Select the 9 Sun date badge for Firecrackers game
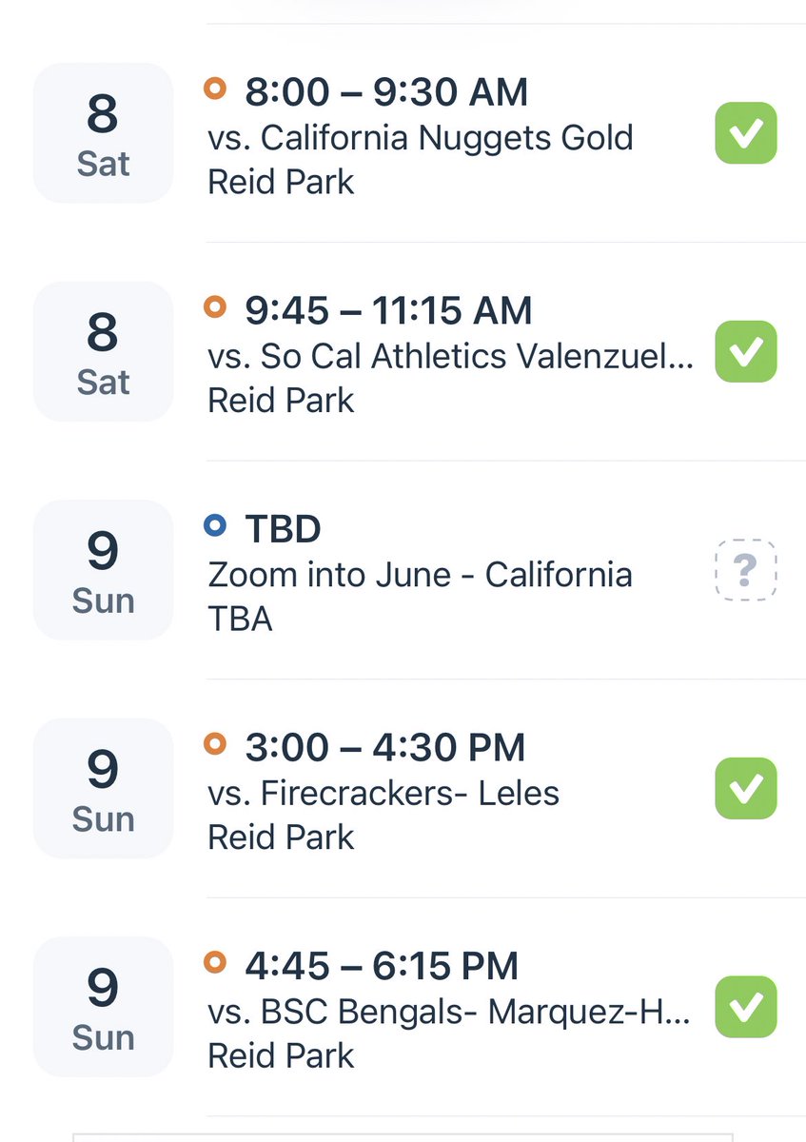 coord(103,789)
